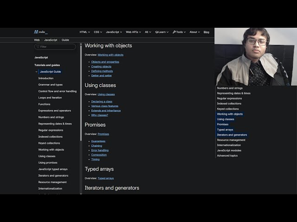297x222 pixels.
Task: Open Using promises in the sidebar
Action: (x=48, y=163)
